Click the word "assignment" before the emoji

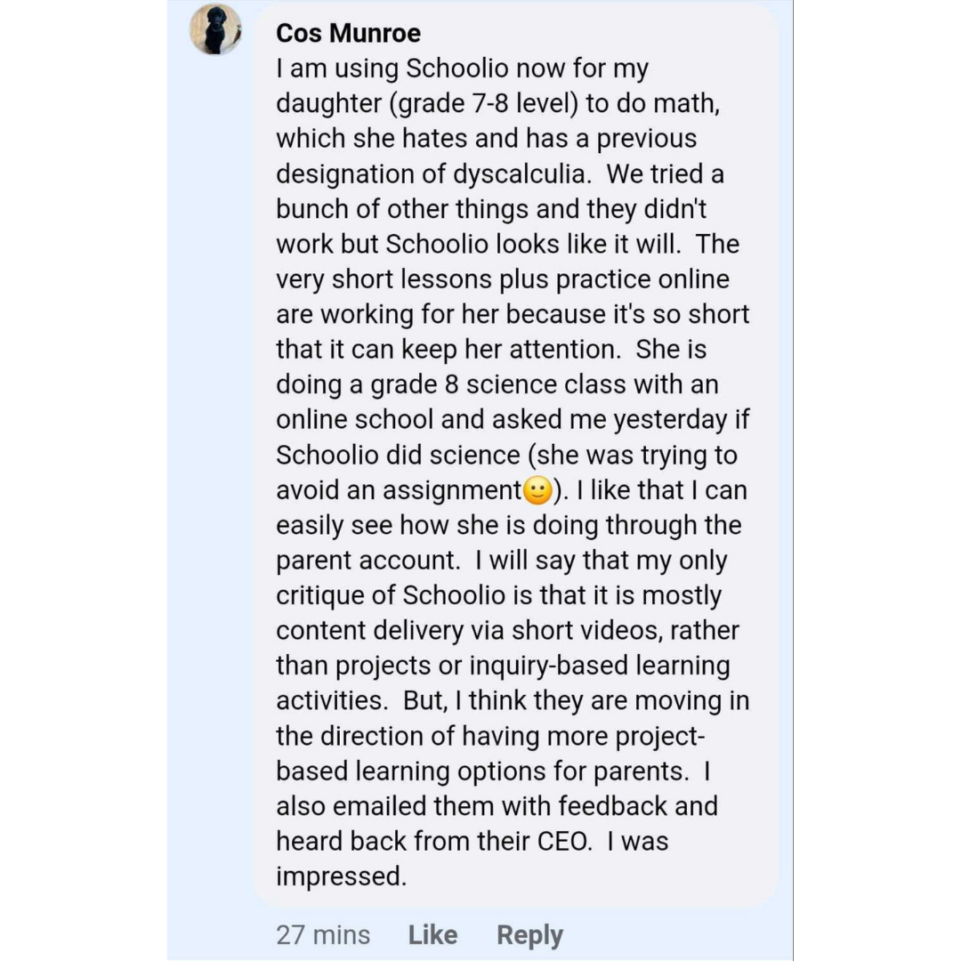451,490
